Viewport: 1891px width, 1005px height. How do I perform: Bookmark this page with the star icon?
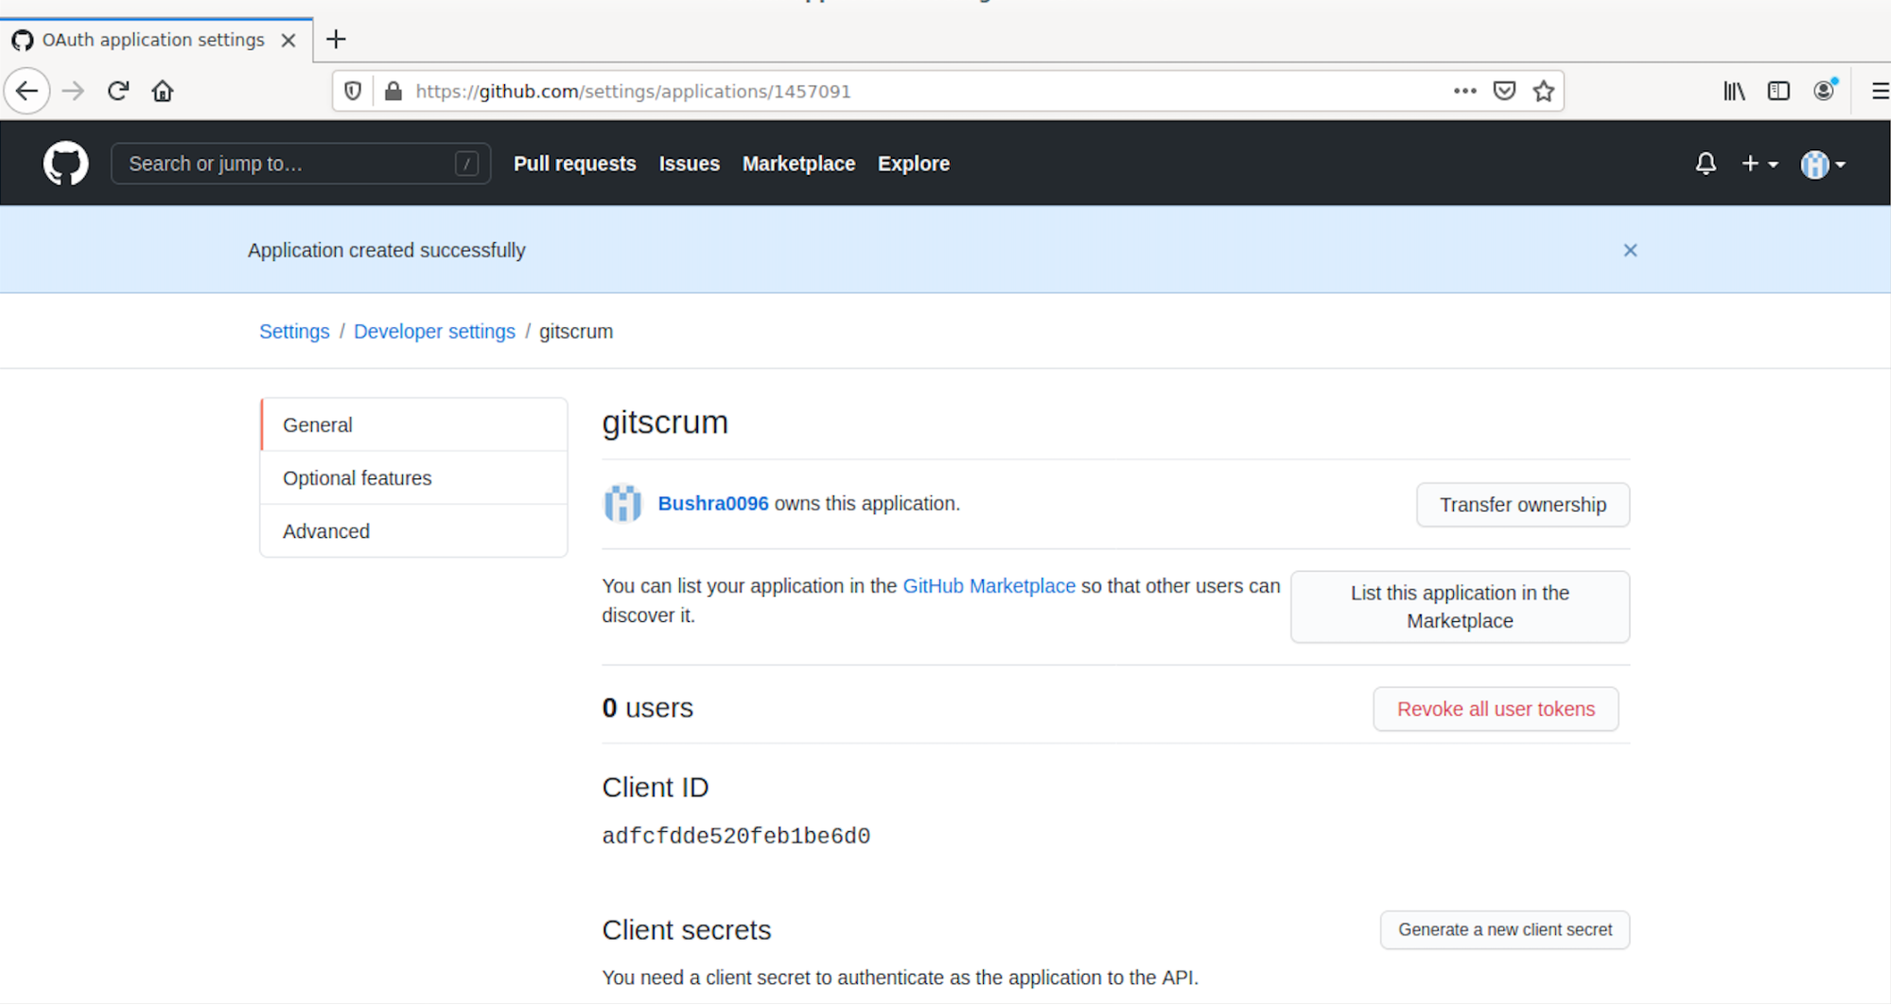click(x=1544, y=91)
